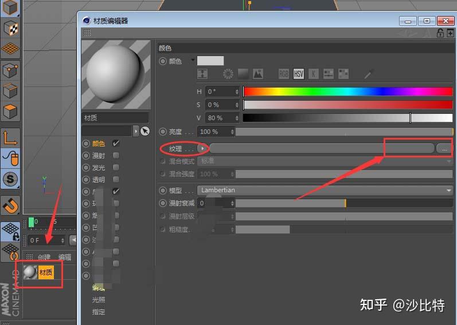The image size is (457, 325).
Task: Toggle the Viewport Solo S icon
Action: [x=10, y=179]
